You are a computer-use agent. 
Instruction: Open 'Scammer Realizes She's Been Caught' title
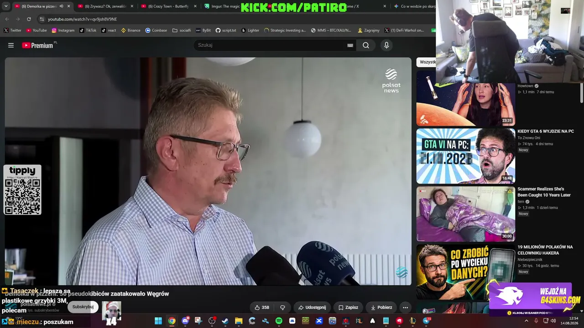coord(544,192)
